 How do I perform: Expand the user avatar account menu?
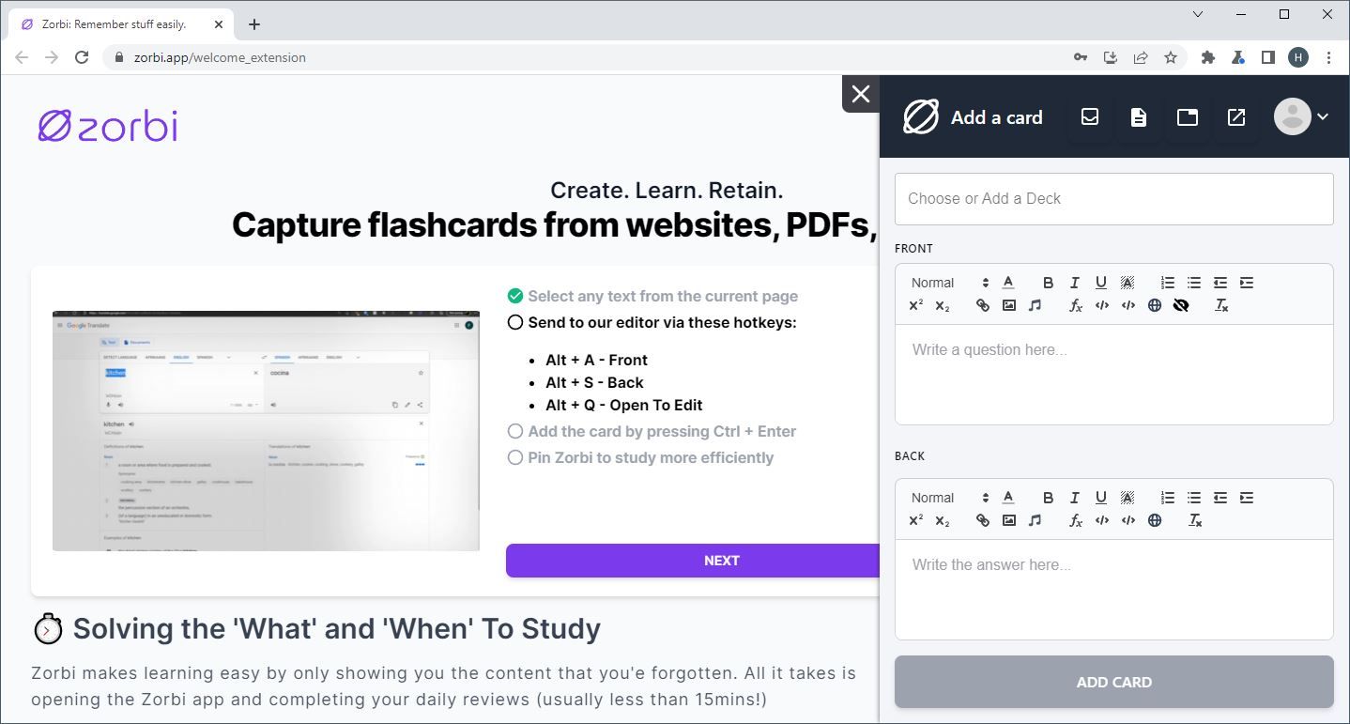[1302, 116]
